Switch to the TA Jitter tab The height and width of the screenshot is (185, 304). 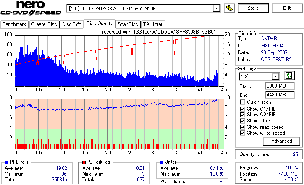[153, 24]
